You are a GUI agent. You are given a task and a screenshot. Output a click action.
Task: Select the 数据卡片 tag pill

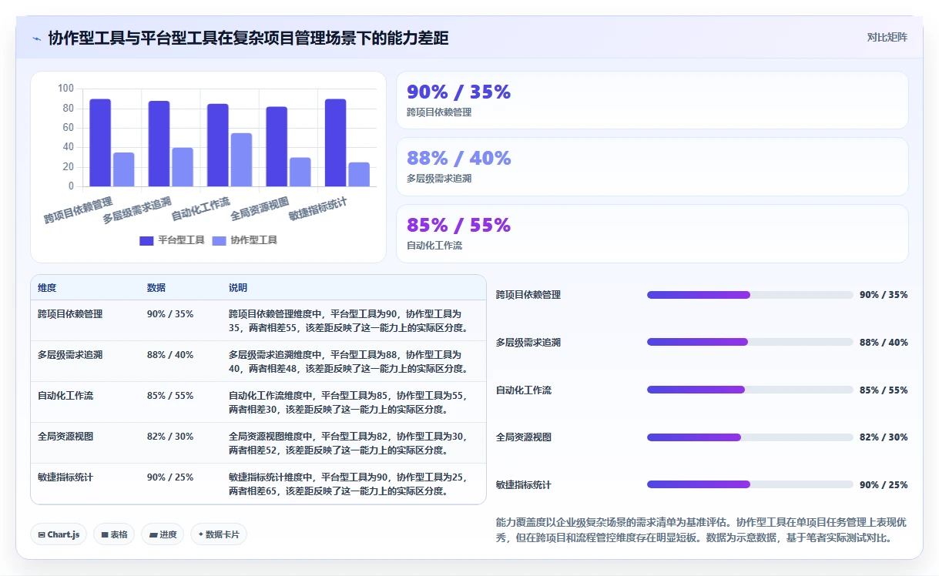point(219,534)
